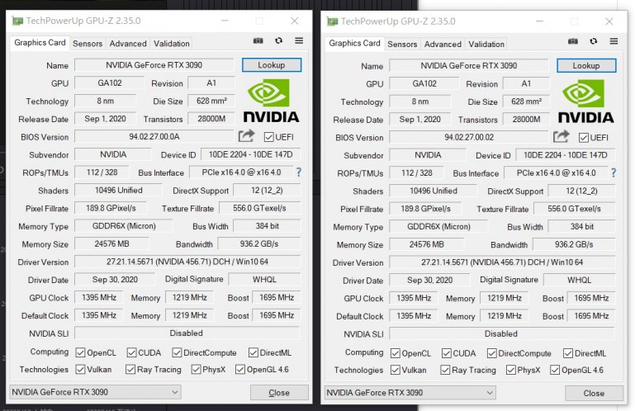Toggle CUDA checkbox in right window
The image size is (635, 411).
(446, 353)
